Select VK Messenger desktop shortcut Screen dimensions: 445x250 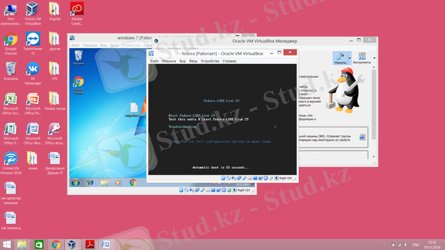click(33, 73)
